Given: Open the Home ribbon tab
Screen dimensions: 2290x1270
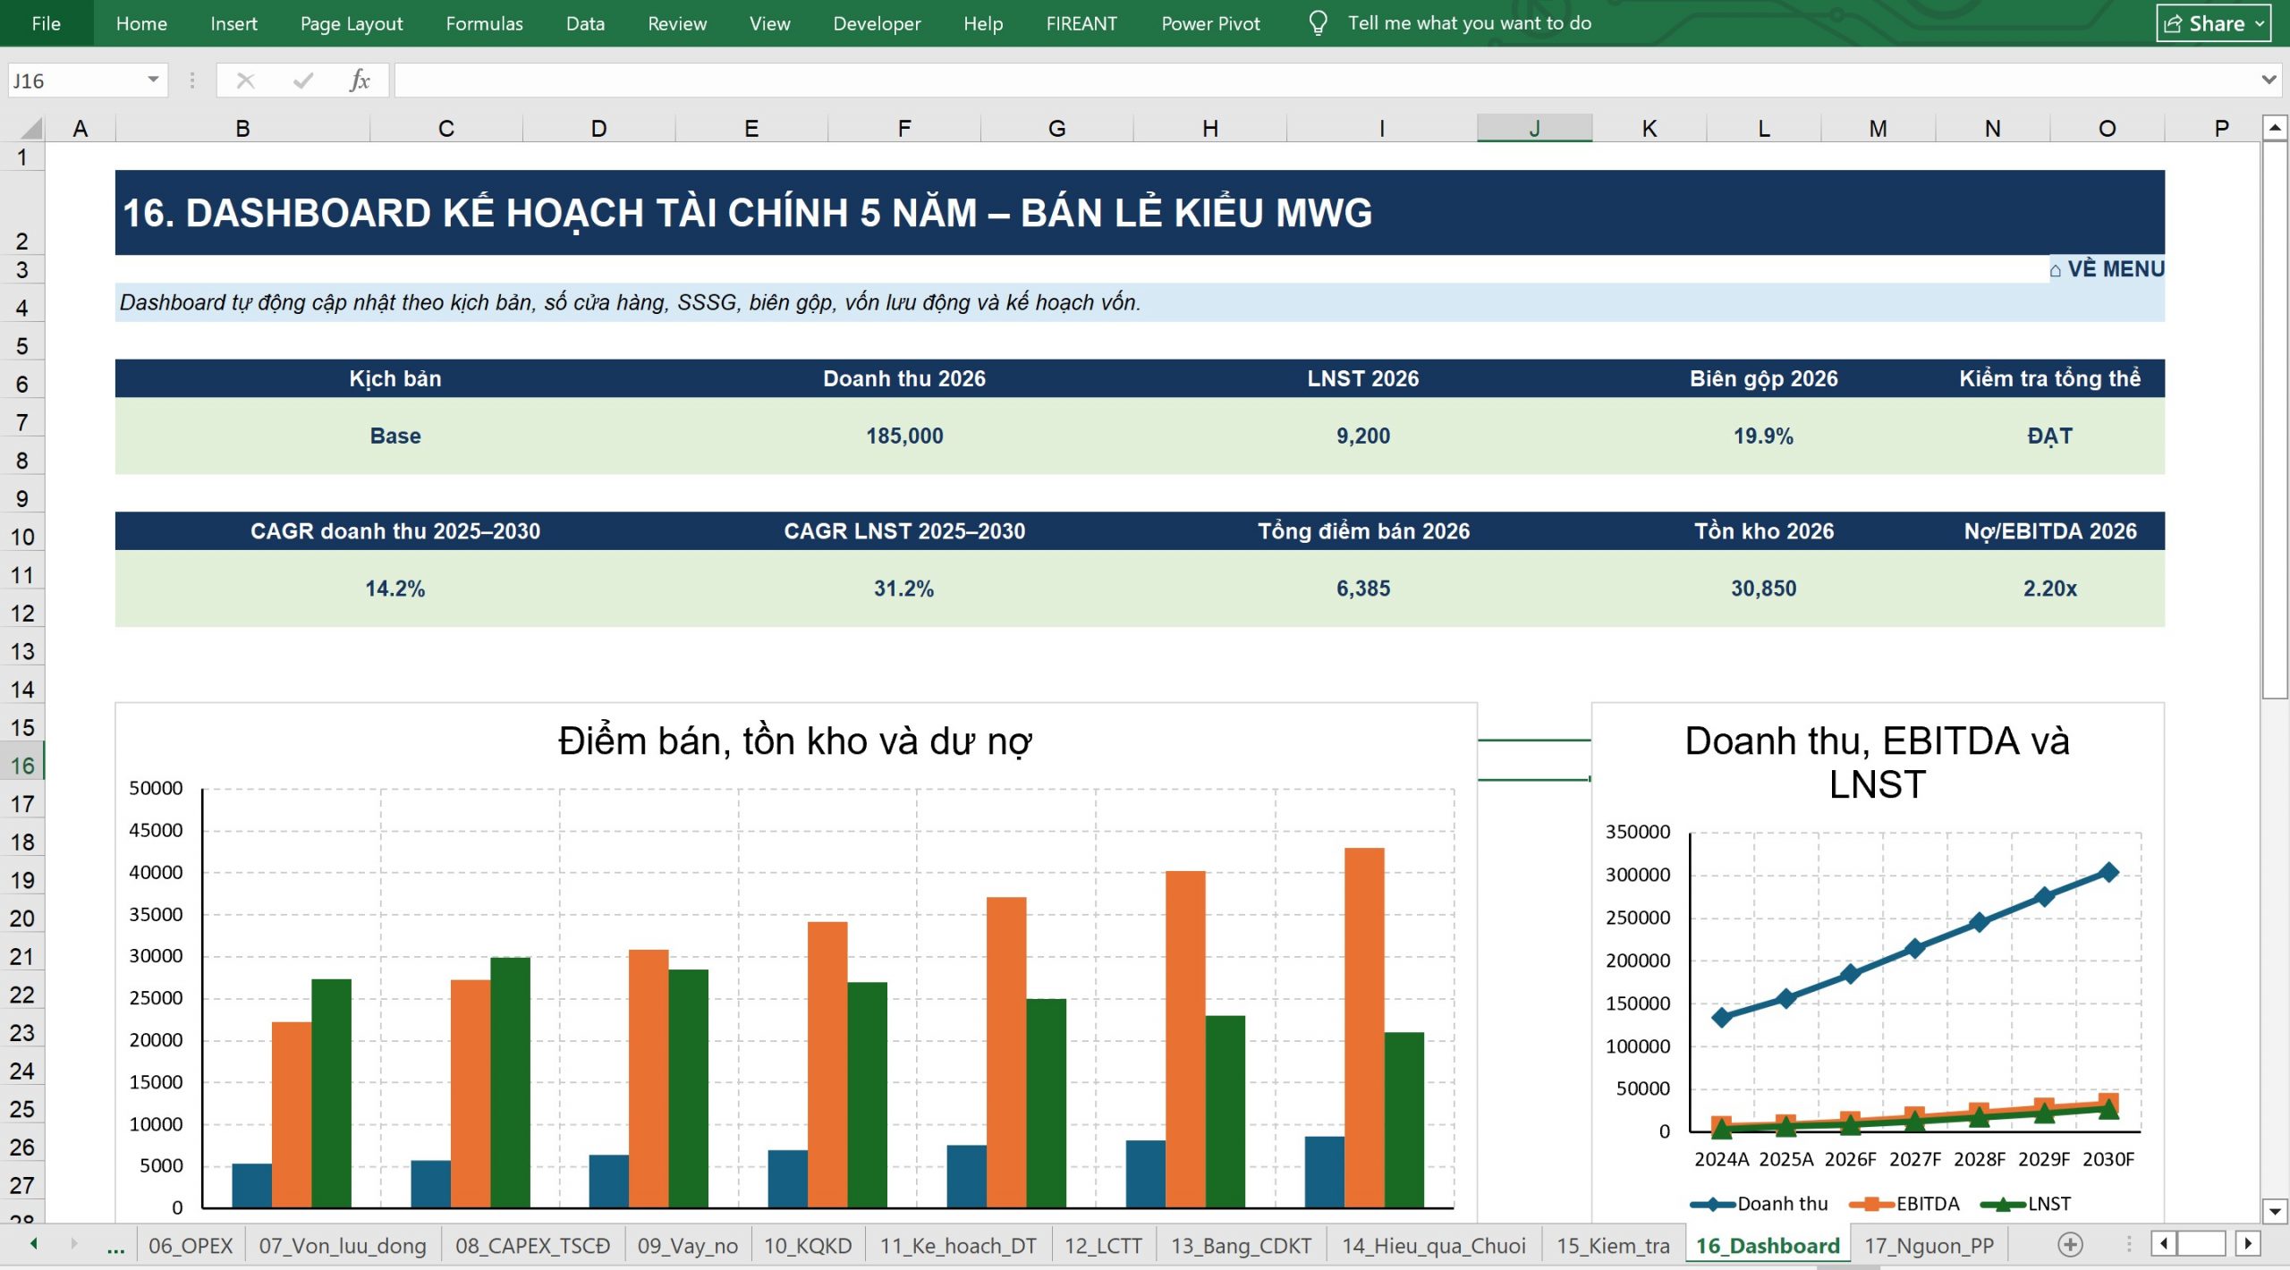Looking at the screenshot, I should (141, 23).
